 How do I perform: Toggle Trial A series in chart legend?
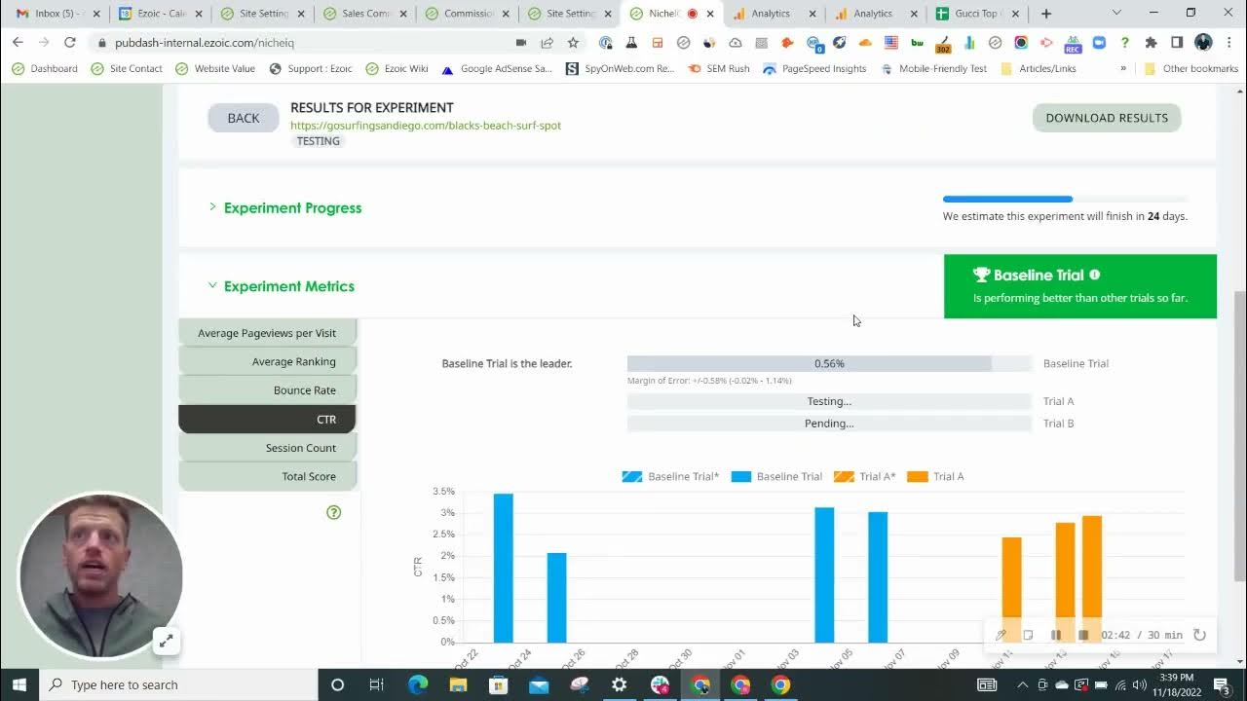(x=936, y=476)
